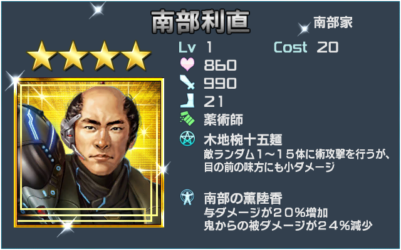Viewport: 401px width, 250px height.
Task: Click the 南部利直 name title
Action: (x=200, y=22)
